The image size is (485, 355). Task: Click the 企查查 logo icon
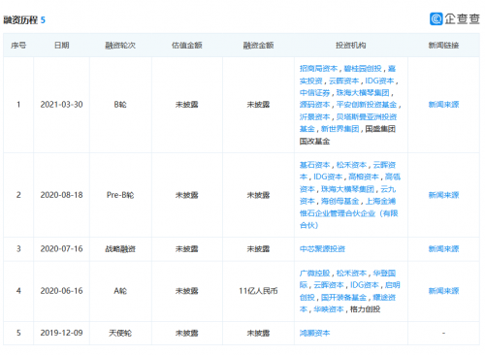tap(436, 18)
